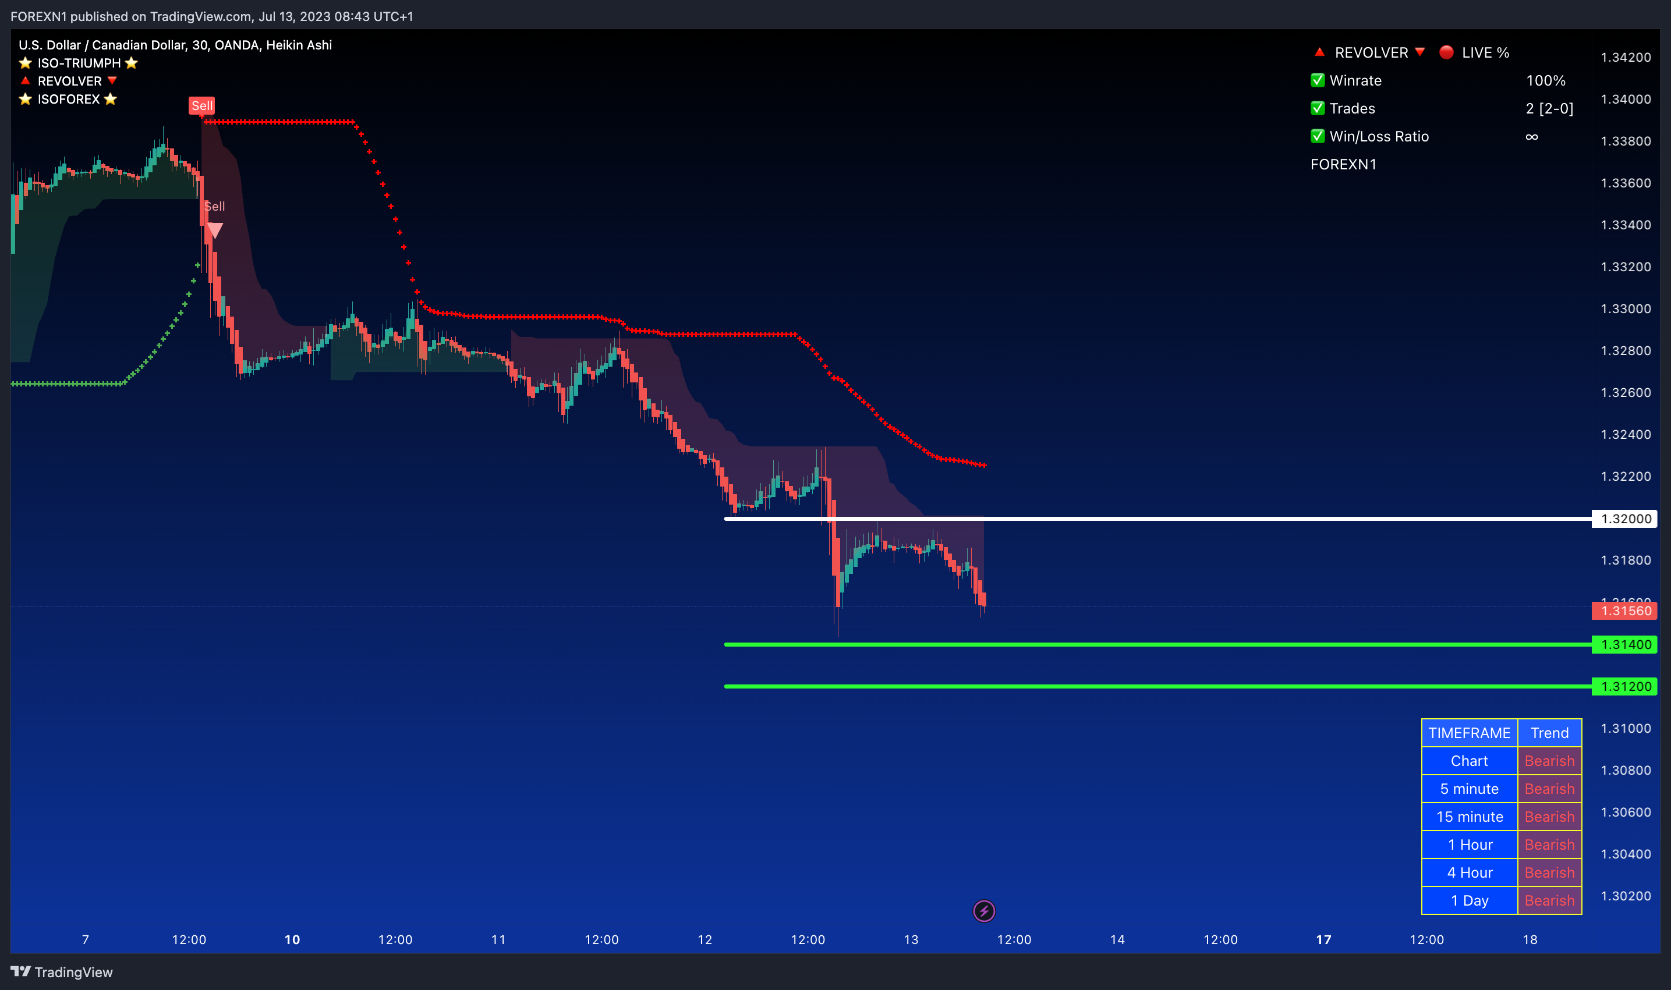Click the 1.33000 price on the price axis
This screenshot has width=1671, height=990.
click(x=1626, y=309)
